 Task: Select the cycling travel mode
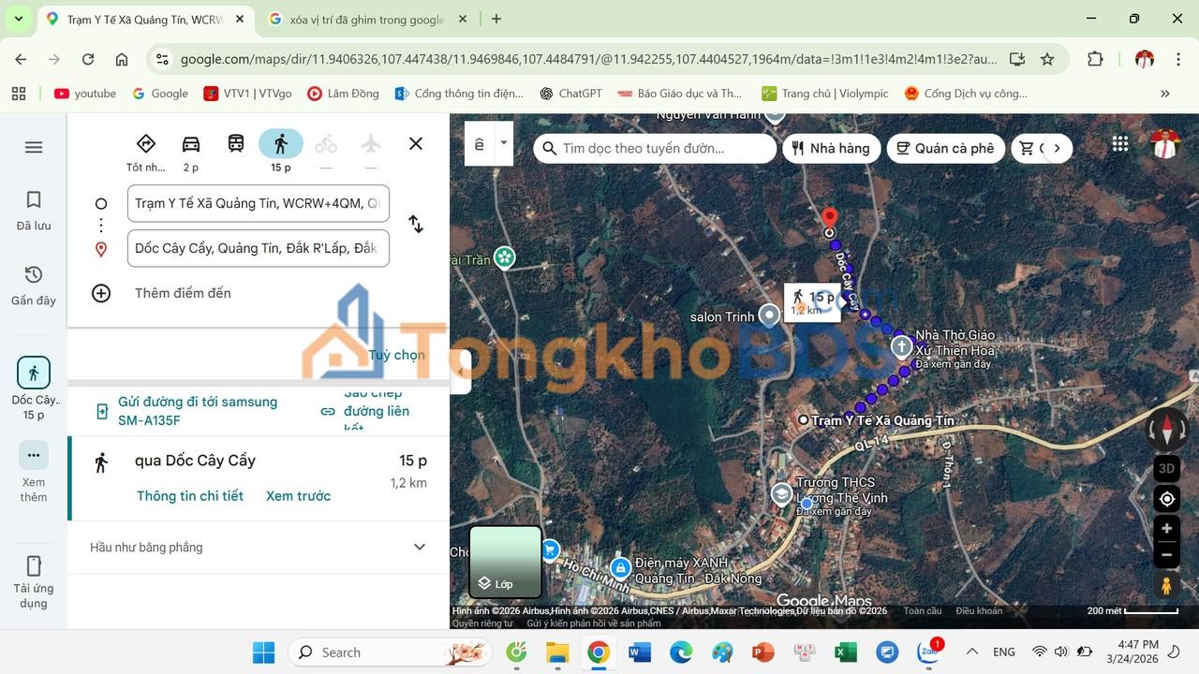[x=325, y=143]
